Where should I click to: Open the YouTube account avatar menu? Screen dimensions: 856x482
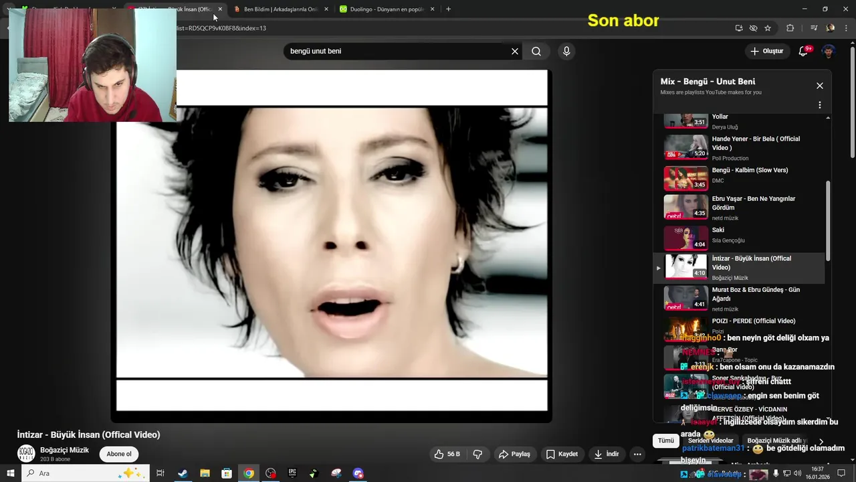click(x=829, y=51)
